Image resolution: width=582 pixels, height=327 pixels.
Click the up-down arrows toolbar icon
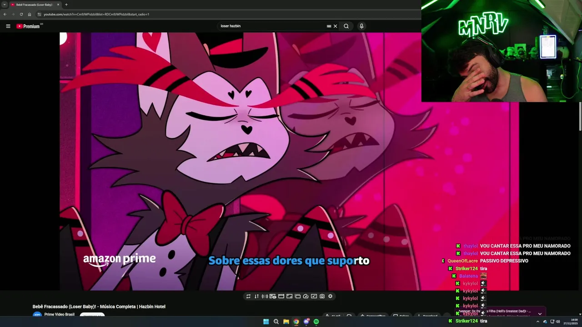tap(256, 296)
